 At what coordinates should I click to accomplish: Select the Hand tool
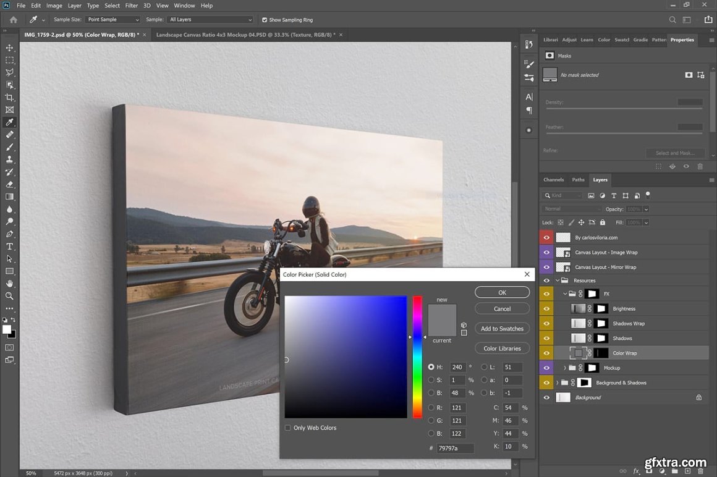point(9,284)
